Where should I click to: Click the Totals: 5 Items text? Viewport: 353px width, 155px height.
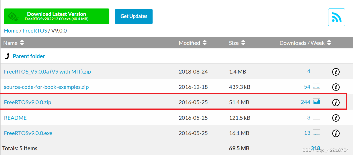20,148
